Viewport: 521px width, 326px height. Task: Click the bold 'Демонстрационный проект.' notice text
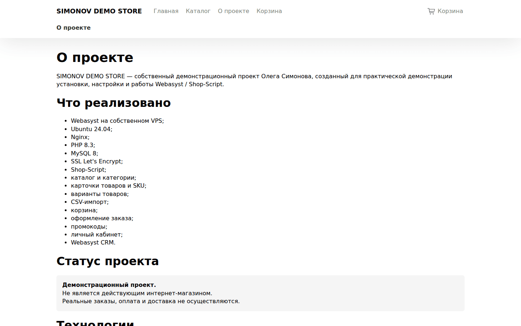tap(109, 285)
